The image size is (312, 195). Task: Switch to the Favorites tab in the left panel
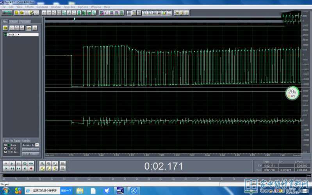pyautogui.click(x=25, y=21)
